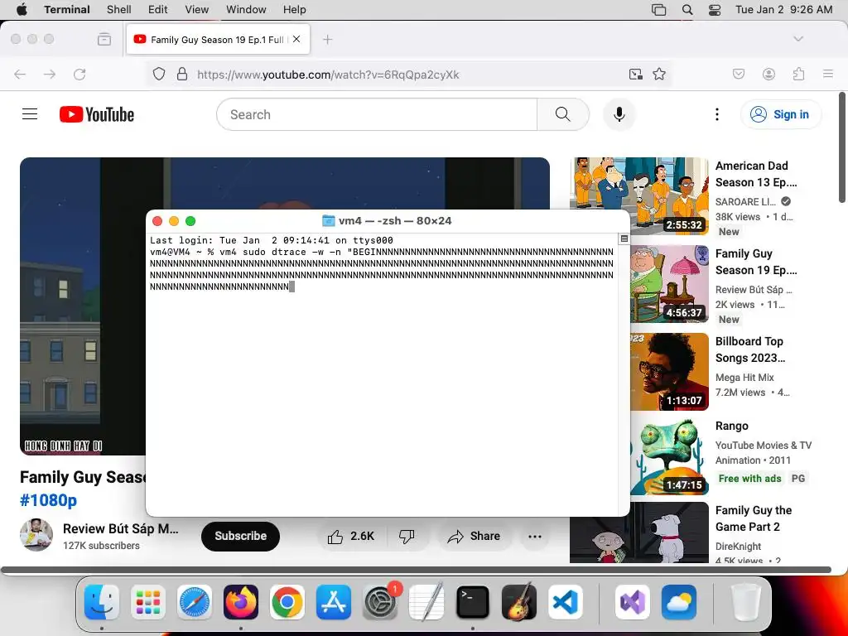Open Launchpad from the Dock

pyautogui.click(x=148, y=601)
